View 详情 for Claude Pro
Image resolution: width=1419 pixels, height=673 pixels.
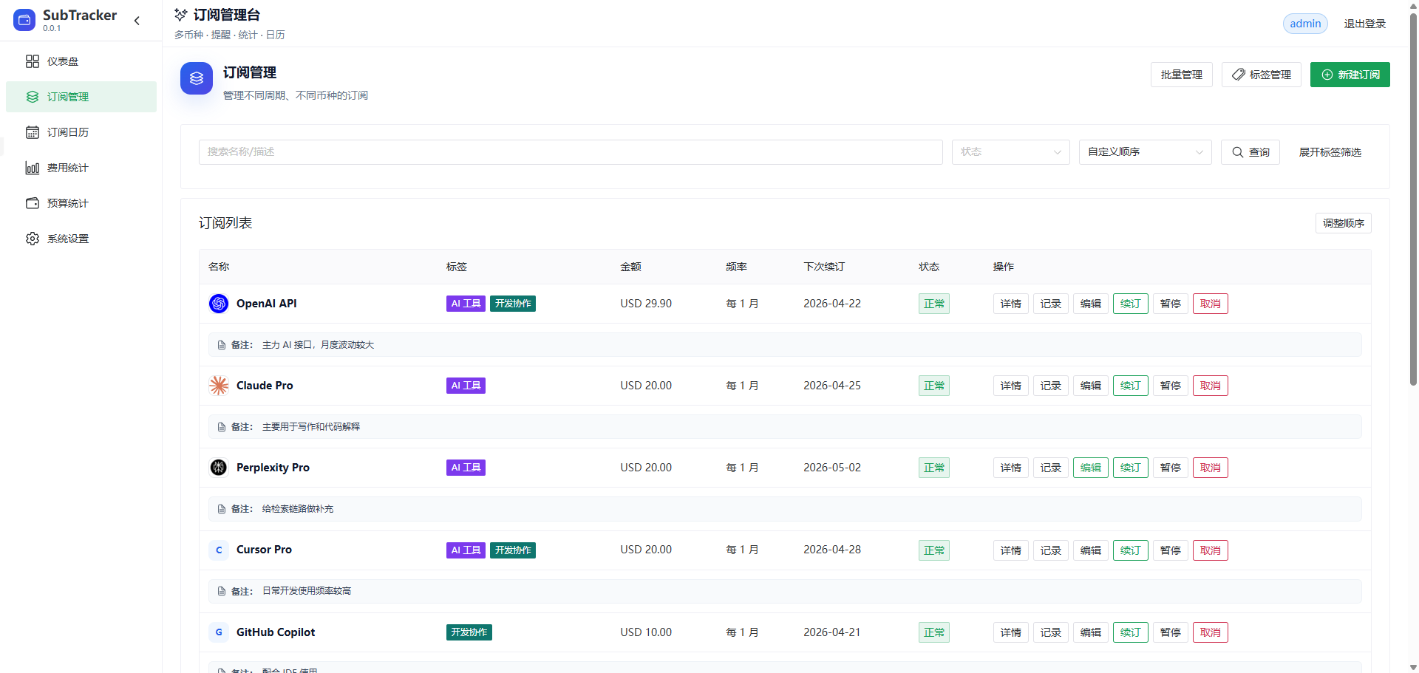point(1011,386)
